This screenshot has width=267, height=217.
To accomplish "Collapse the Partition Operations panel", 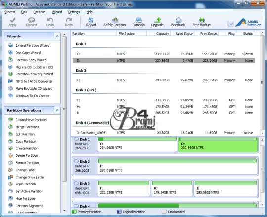I will (57, 110).
